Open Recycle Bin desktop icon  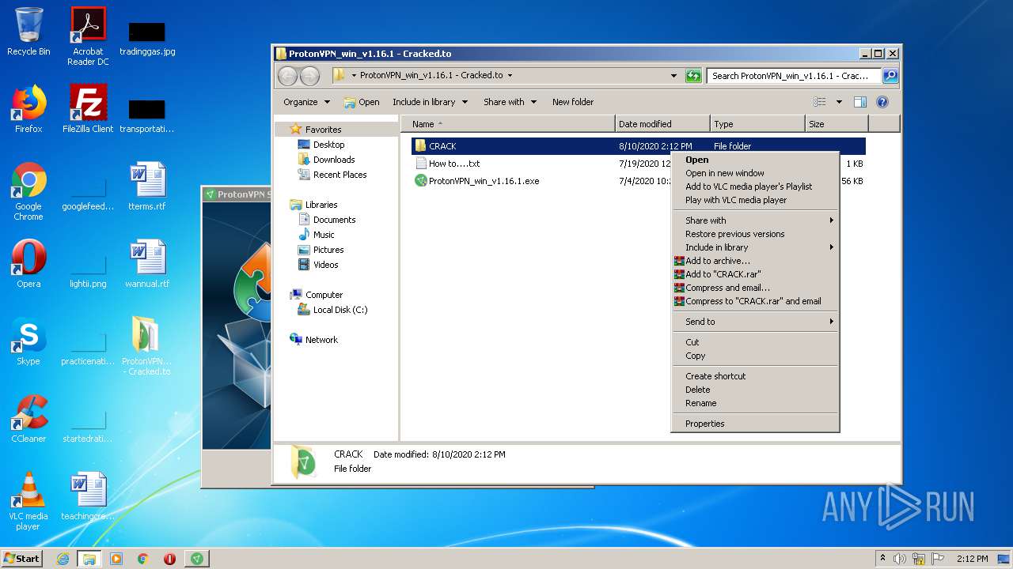pos(28,32)
